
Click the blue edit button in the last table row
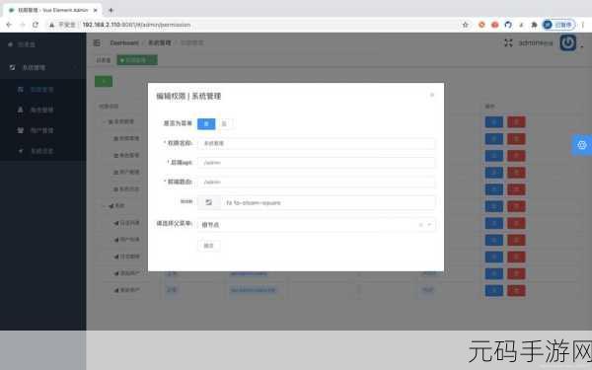click(x=494, y=290)
